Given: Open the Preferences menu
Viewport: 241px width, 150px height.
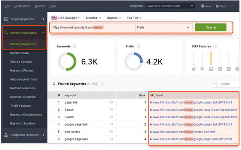Looking at the screenshot, I should (x=22, y=6).
